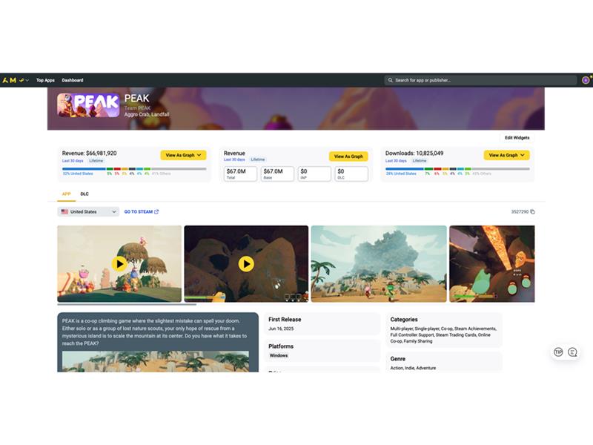
Task: Click the Edit Widgets button
Action: click(x=517, y=138)
